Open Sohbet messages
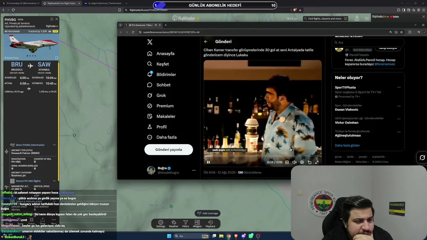 [159, 85]
